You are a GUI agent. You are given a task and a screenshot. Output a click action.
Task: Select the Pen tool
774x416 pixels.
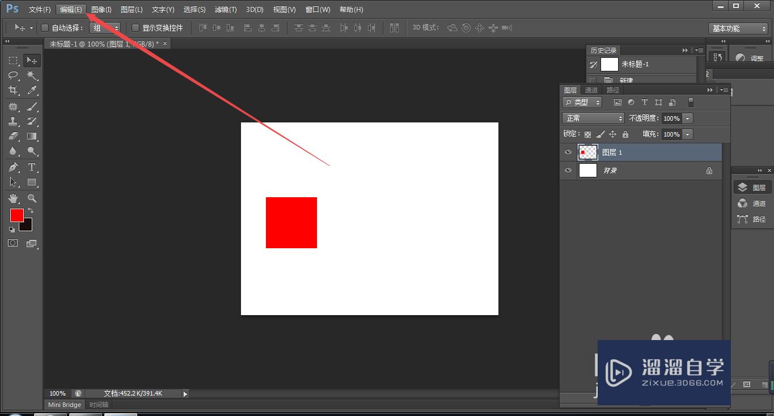[14, 167]
